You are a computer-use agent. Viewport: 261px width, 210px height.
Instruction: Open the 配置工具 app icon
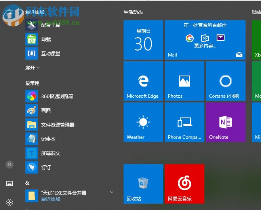click(x=32, y=25)
